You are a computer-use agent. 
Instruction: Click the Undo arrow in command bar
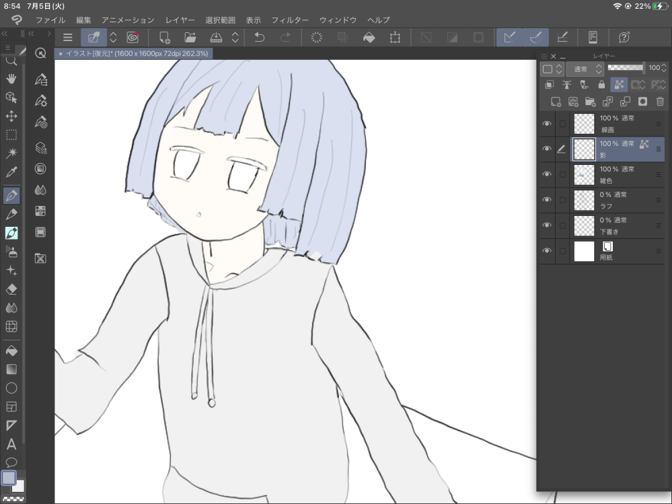259,37
